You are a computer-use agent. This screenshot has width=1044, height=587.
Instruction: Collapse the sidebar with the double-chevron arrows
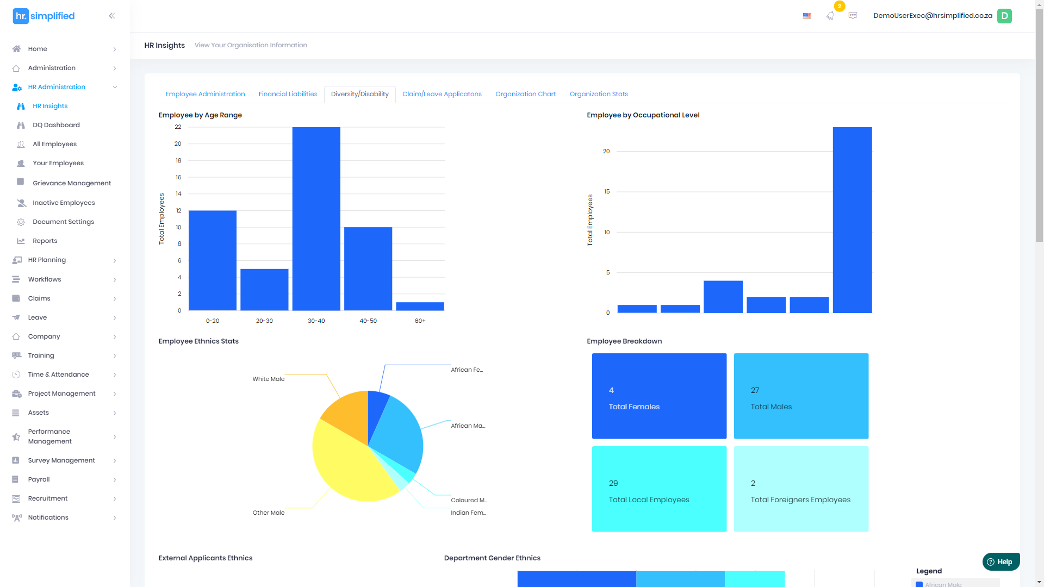[112, 16]
